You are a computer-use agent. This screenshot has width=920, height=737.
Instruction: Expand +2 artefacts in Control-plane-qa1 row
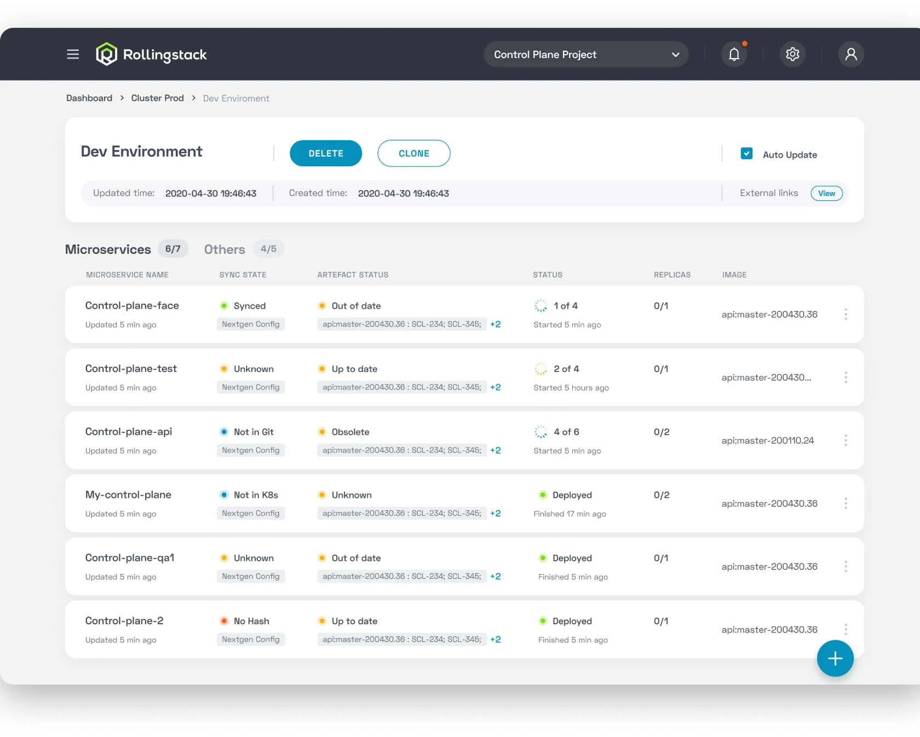click(496, 577)
